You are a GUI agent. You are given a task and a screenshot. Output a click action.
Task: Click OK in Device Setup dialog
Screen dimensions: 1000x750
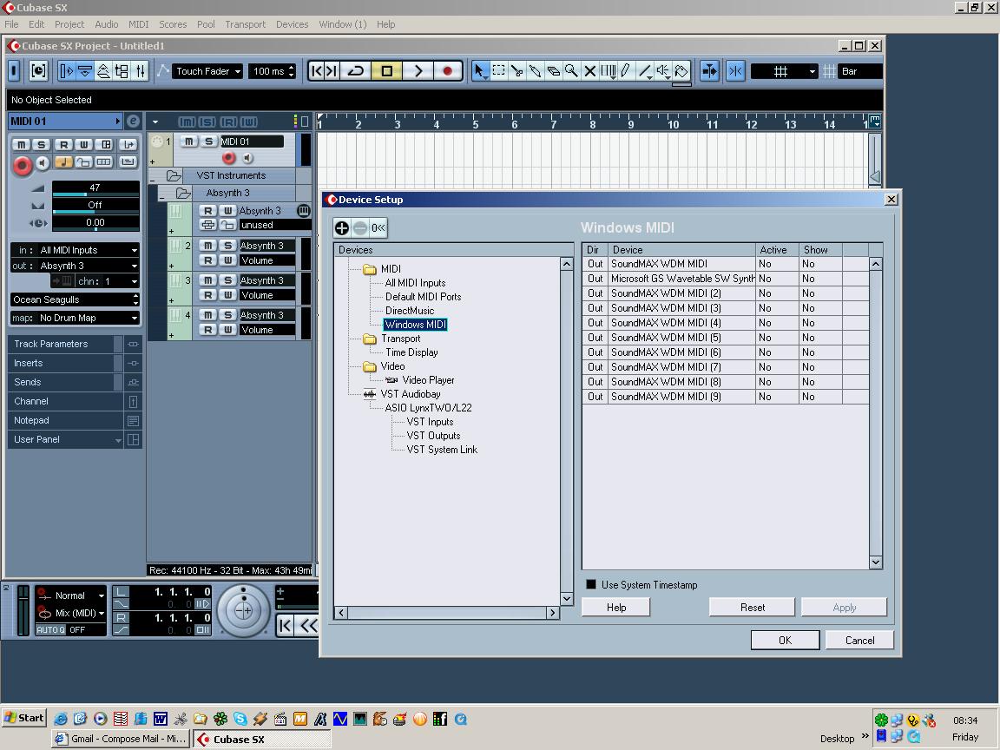(785, 640)
